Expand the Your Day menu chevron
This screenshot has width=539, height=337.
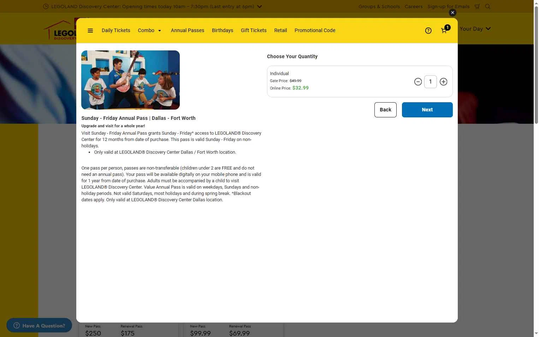[x=488, y=29]
